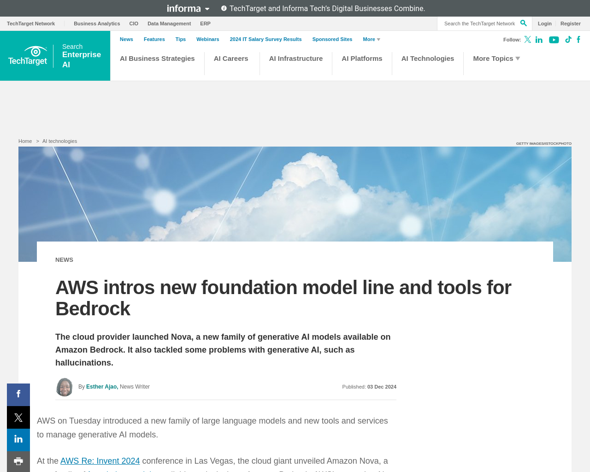Click the Home breadcrumb
The height and width of the screenshot is (472, 590).
25,141
